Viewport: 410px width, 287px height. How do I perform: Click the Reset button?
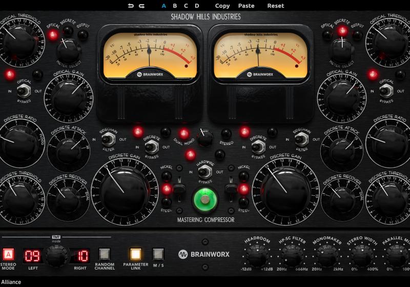pyautogui.click(x=275, y=6)
